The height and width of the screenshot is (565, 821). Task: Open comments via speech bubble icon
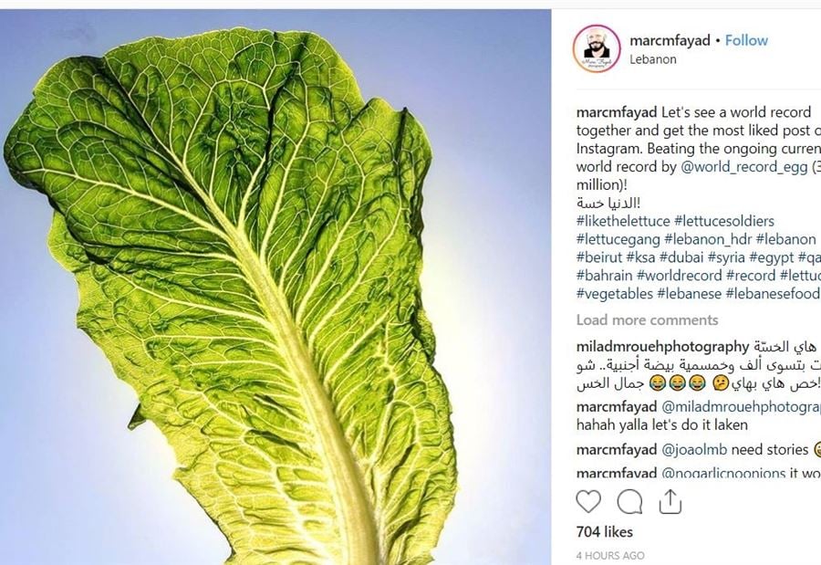(x=629, y=502)
